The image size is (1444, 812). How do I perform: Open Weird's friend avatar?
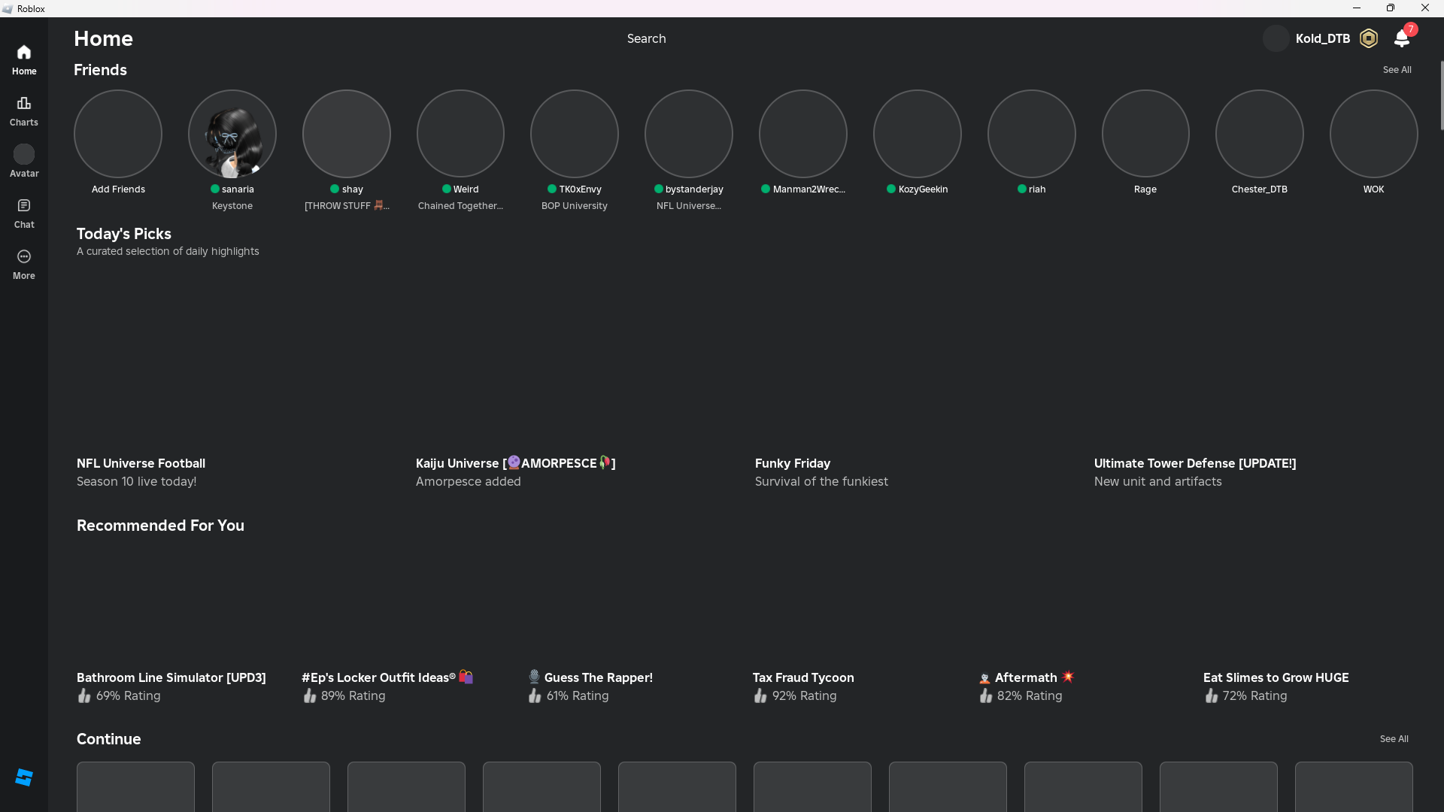(x=460, y=134)
